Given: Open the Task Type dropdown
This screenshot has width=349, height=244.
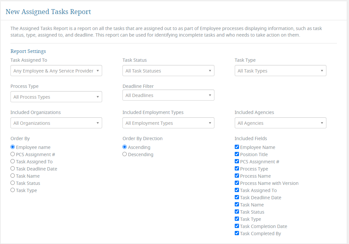Looking at the screenshot, I should 281,71.
